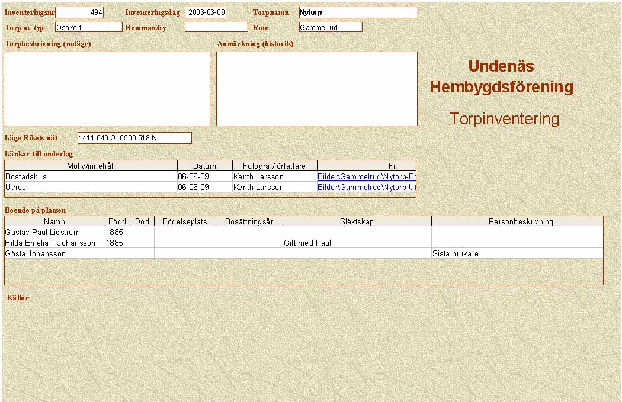
Task: Select the Rote field with Gammelrud
Action: (x=331, y=27)
